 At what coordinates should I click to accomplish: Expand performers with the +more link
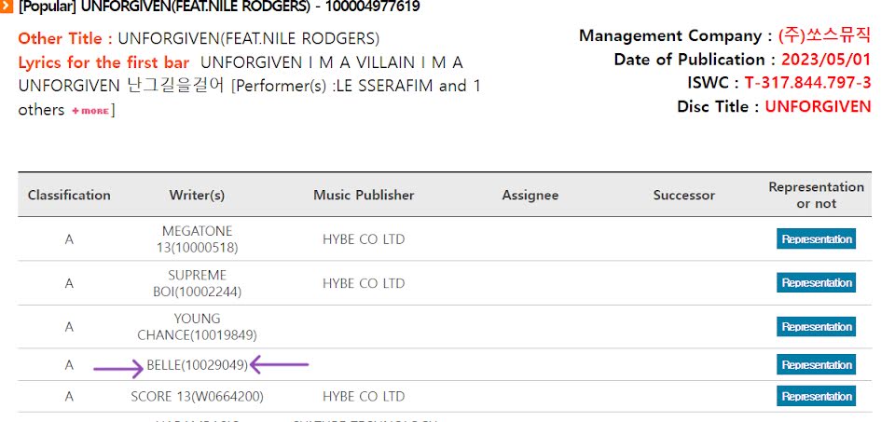click(x=90, y=111)
